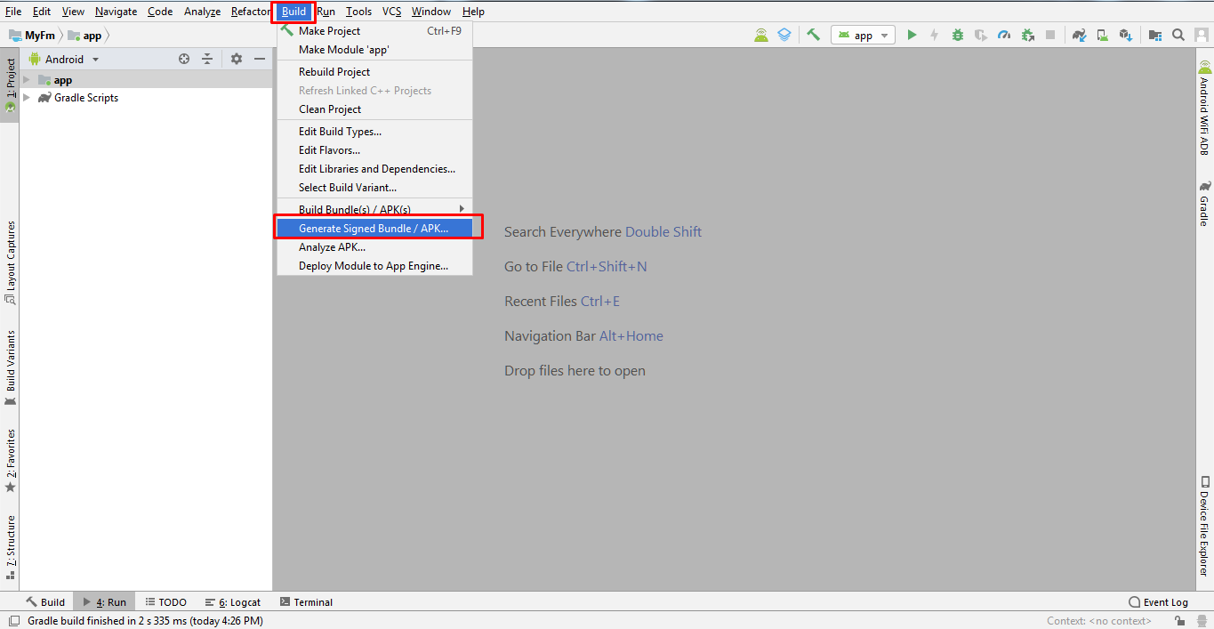The height and width of the screenshot is (629, 1214).
Task: Click the Gradle build finished status message
Action: point(145,621)
